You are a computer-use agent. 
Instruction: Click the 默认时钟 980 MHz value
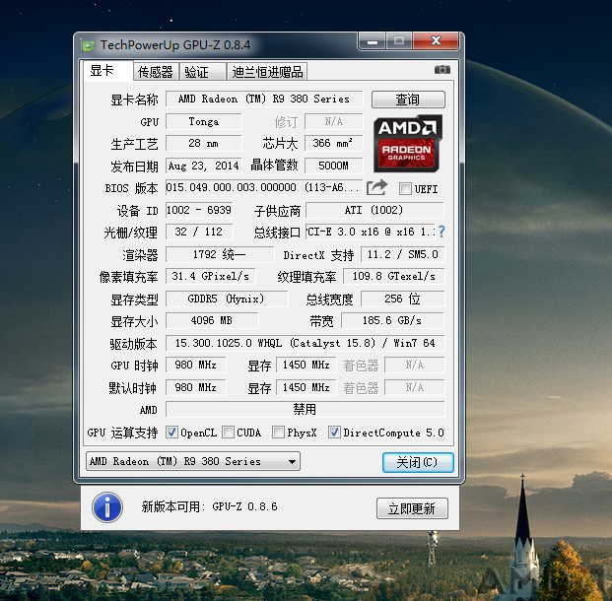[x=196, y=387]
